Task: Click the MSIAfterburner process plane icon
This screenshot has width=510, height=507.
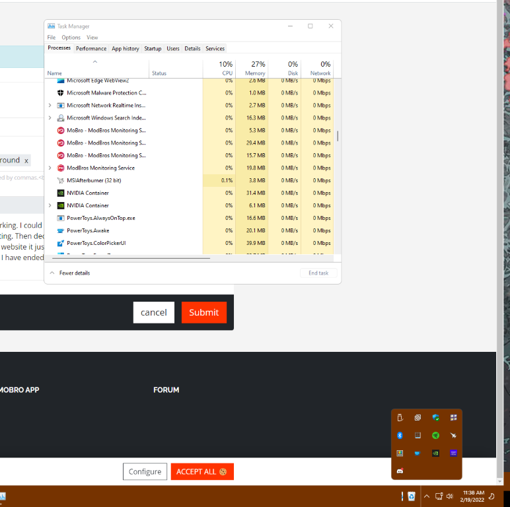Action: [x=61, y=180]
